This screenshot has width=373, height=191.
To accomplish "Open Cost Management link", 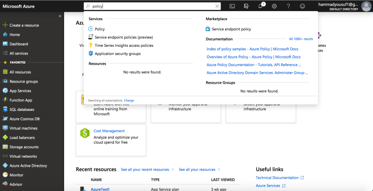I will point(109,131).
